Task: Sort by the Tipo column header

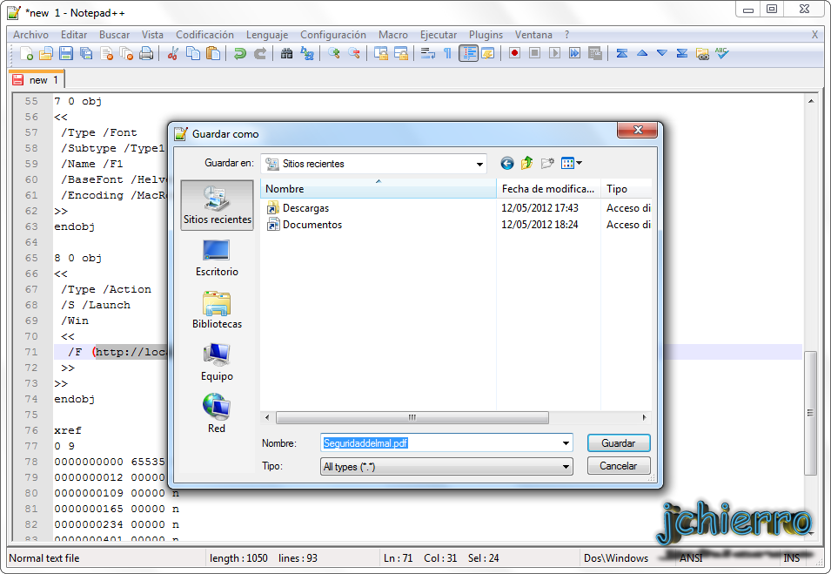Action: [626, 189]
